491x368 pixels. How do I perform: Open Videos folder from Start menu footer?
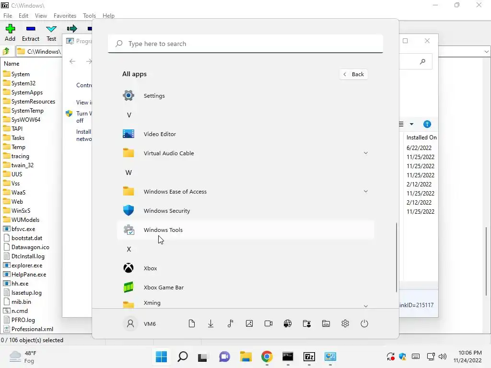pyautogui.click(x=269, y=323)
